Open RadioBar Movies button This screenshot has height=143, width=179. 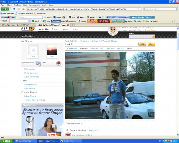57,17
